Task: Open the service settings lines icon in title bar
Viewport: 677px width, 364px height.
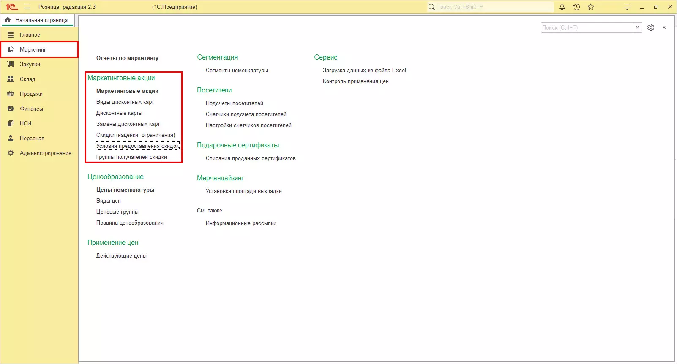Action: (x=627, y=7)
